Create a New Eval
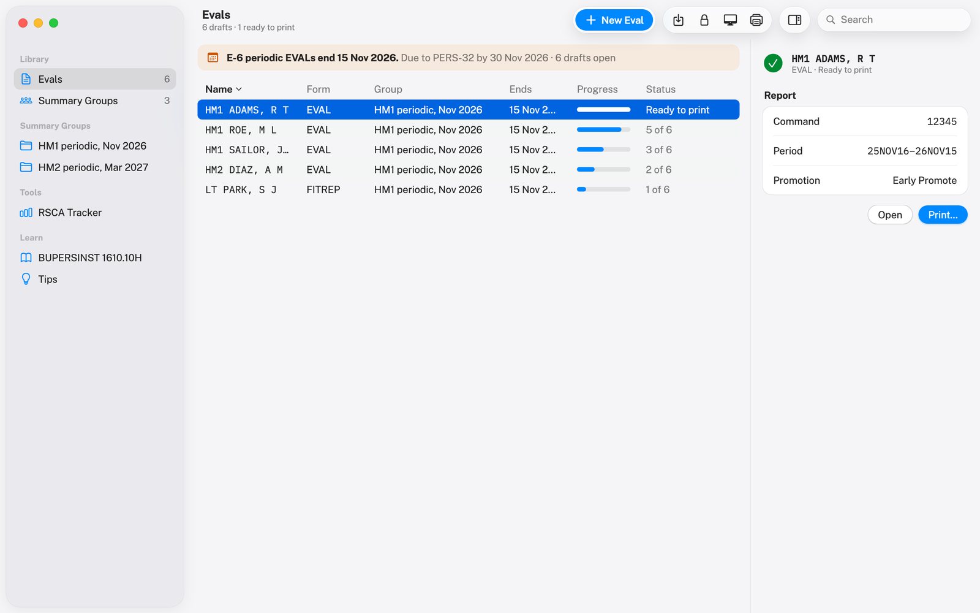 (x=614, y=20)
